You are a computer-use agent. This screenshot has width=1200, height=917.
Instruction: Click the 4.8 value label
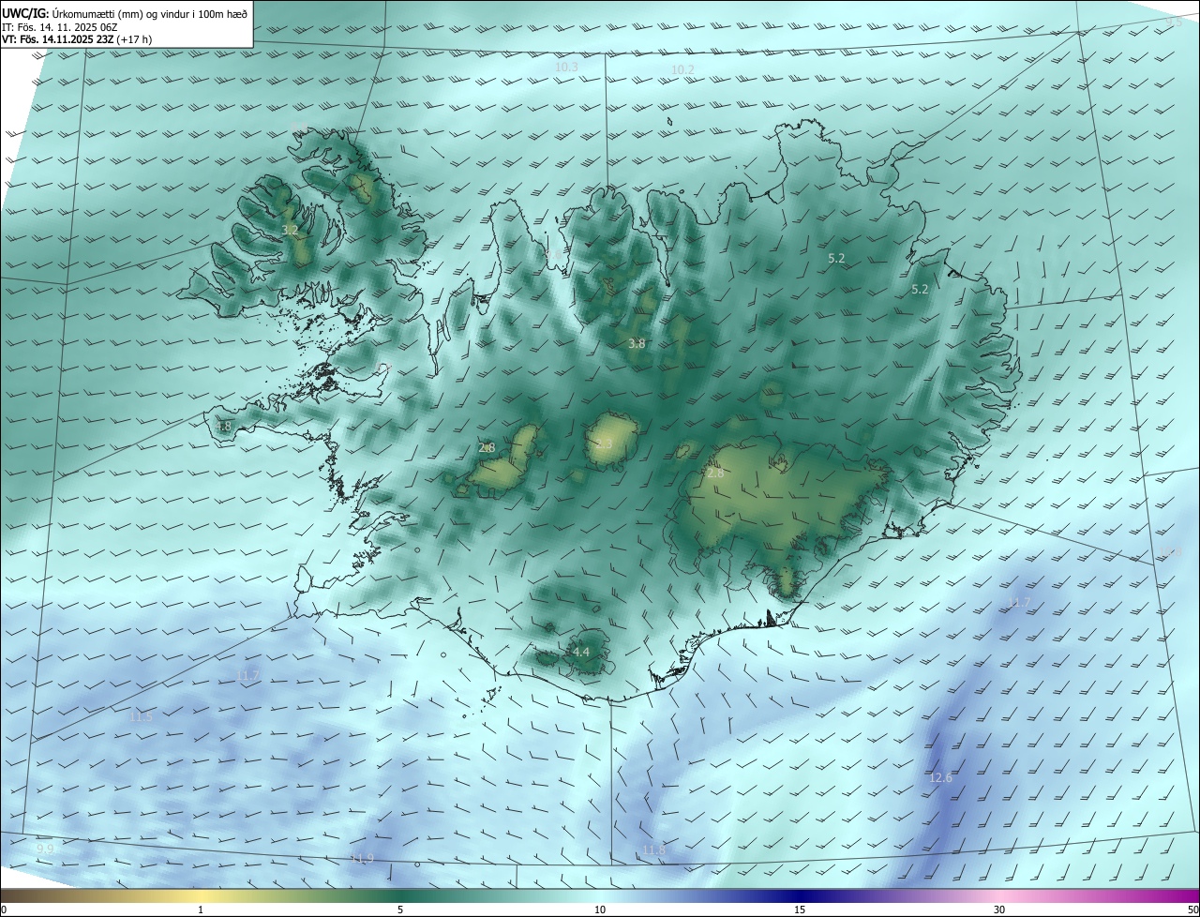(x=223, y=427)
